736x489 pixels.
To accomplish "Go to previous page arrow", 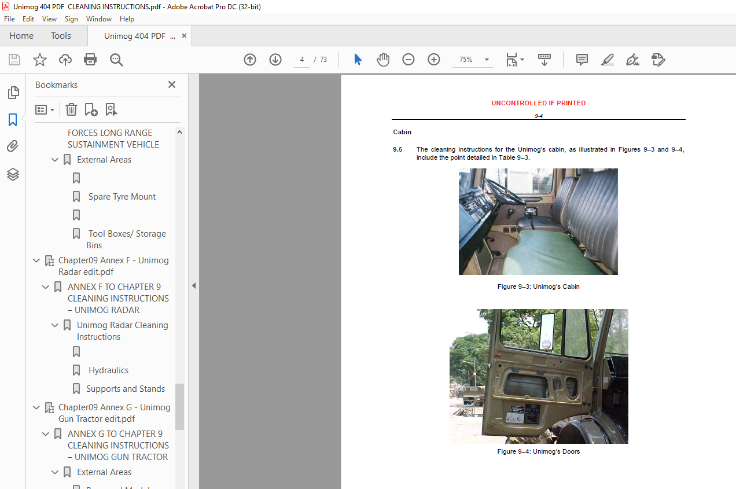I will coord(250,60).
